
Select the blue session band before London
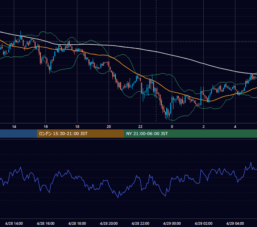pyautogui.click(x=19, y=134)
